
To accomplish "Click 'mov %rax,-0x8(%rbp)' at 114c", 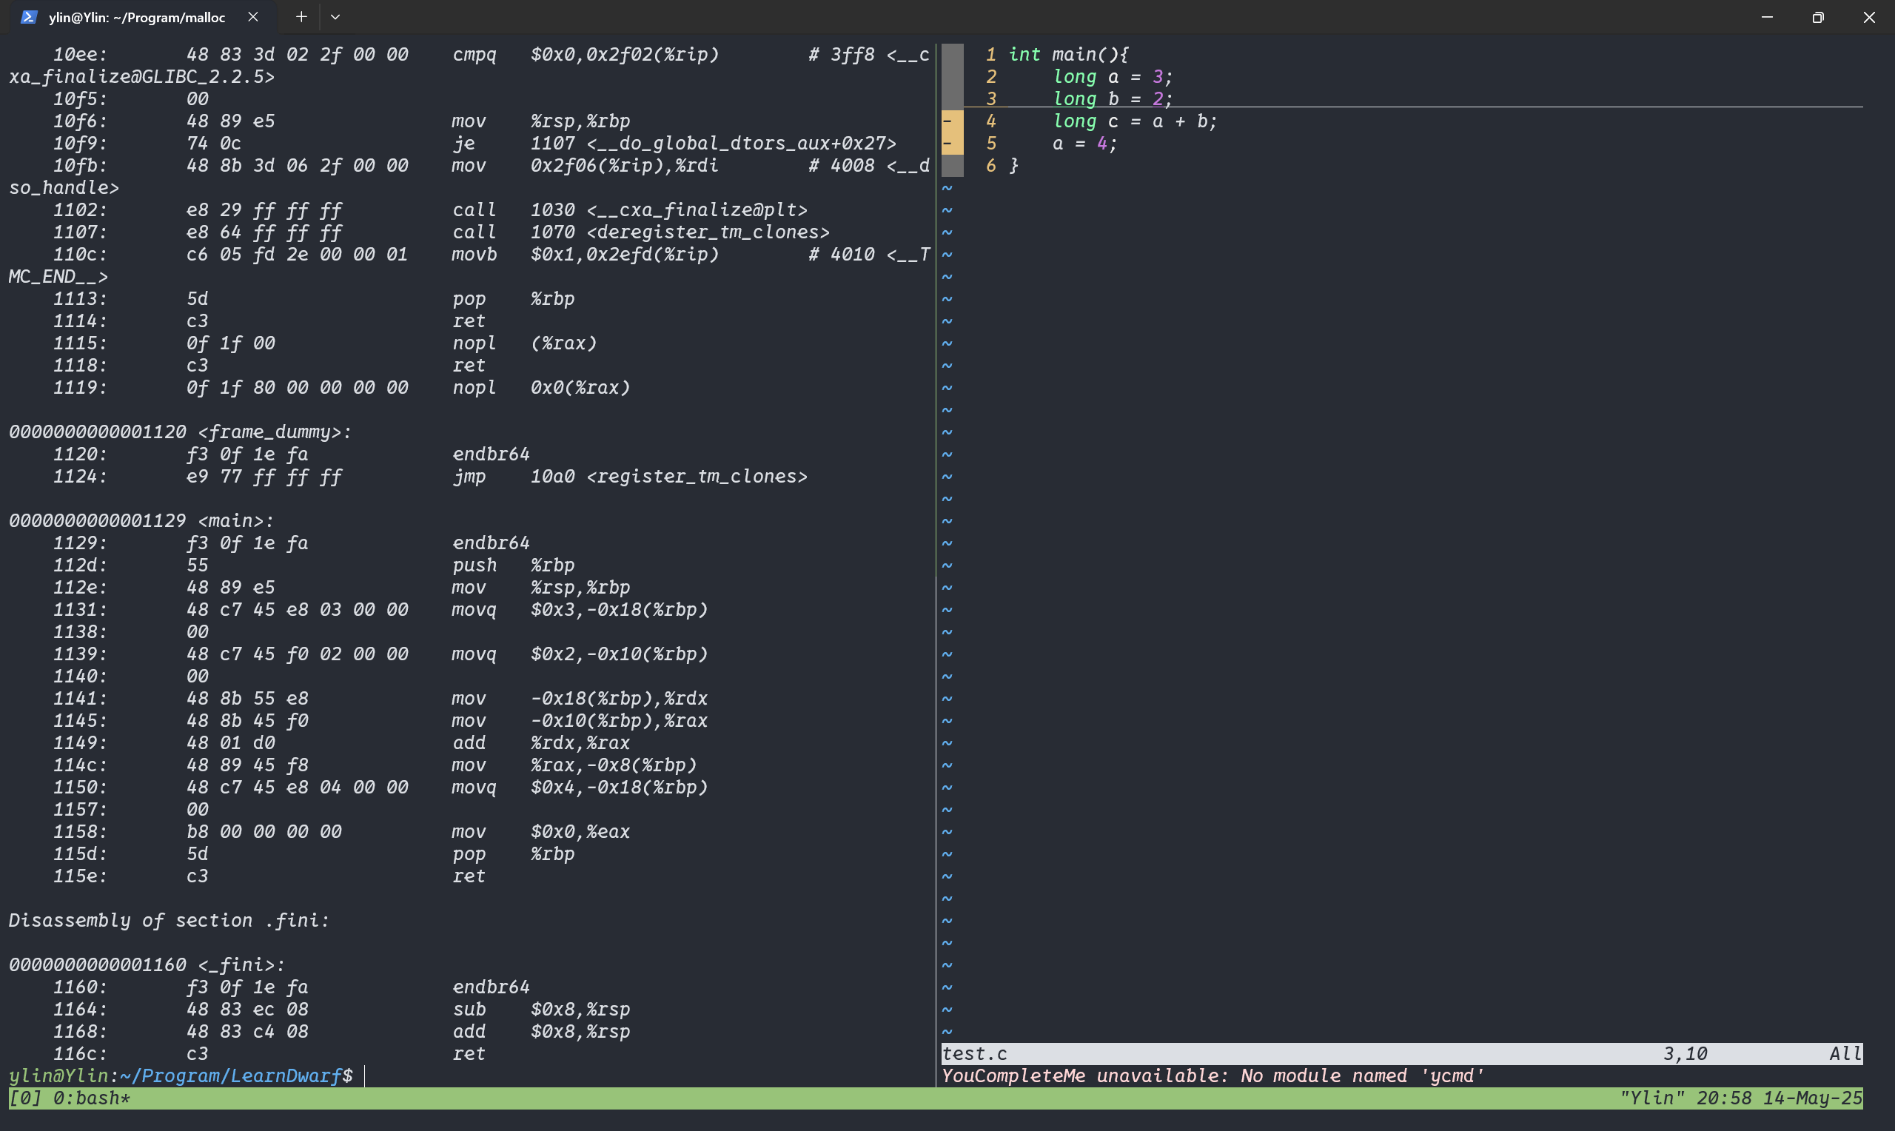I will (x=574, y=765).
